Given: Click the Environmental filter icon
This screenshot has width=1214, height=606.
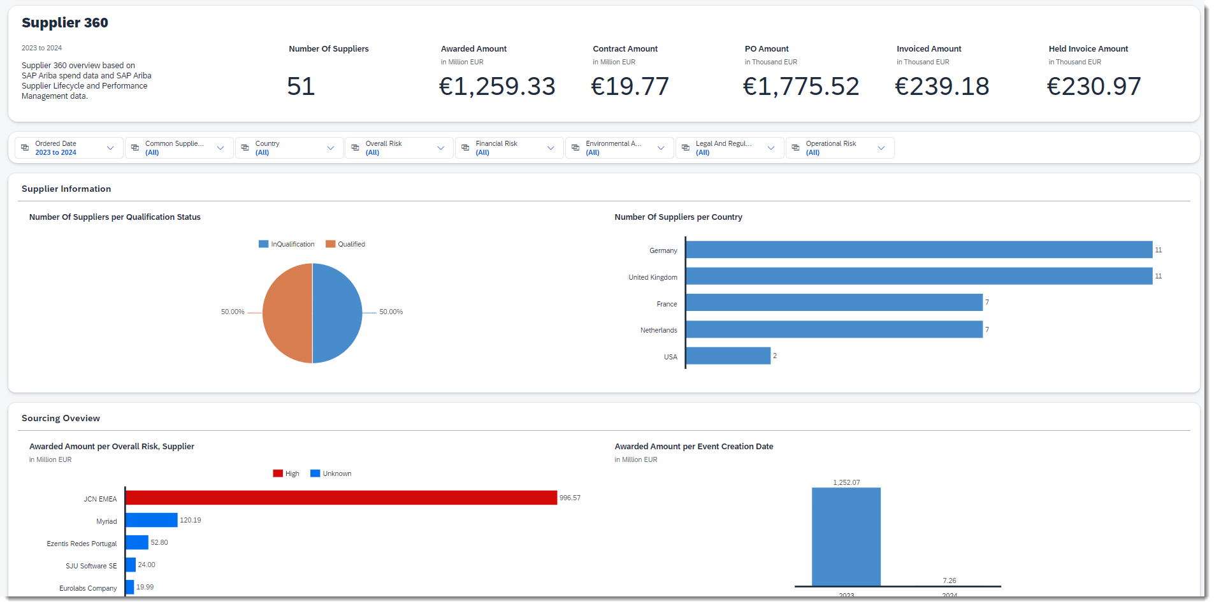Looking at the screenshot, I should (x=575, y=148).
